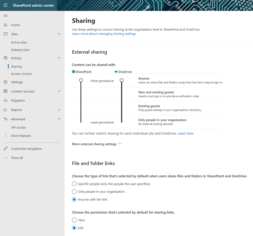Image resolution: width=253 pixels, height=236 pixels.
Task: Select Anyone with the link radio
Action: pos(74,199)
